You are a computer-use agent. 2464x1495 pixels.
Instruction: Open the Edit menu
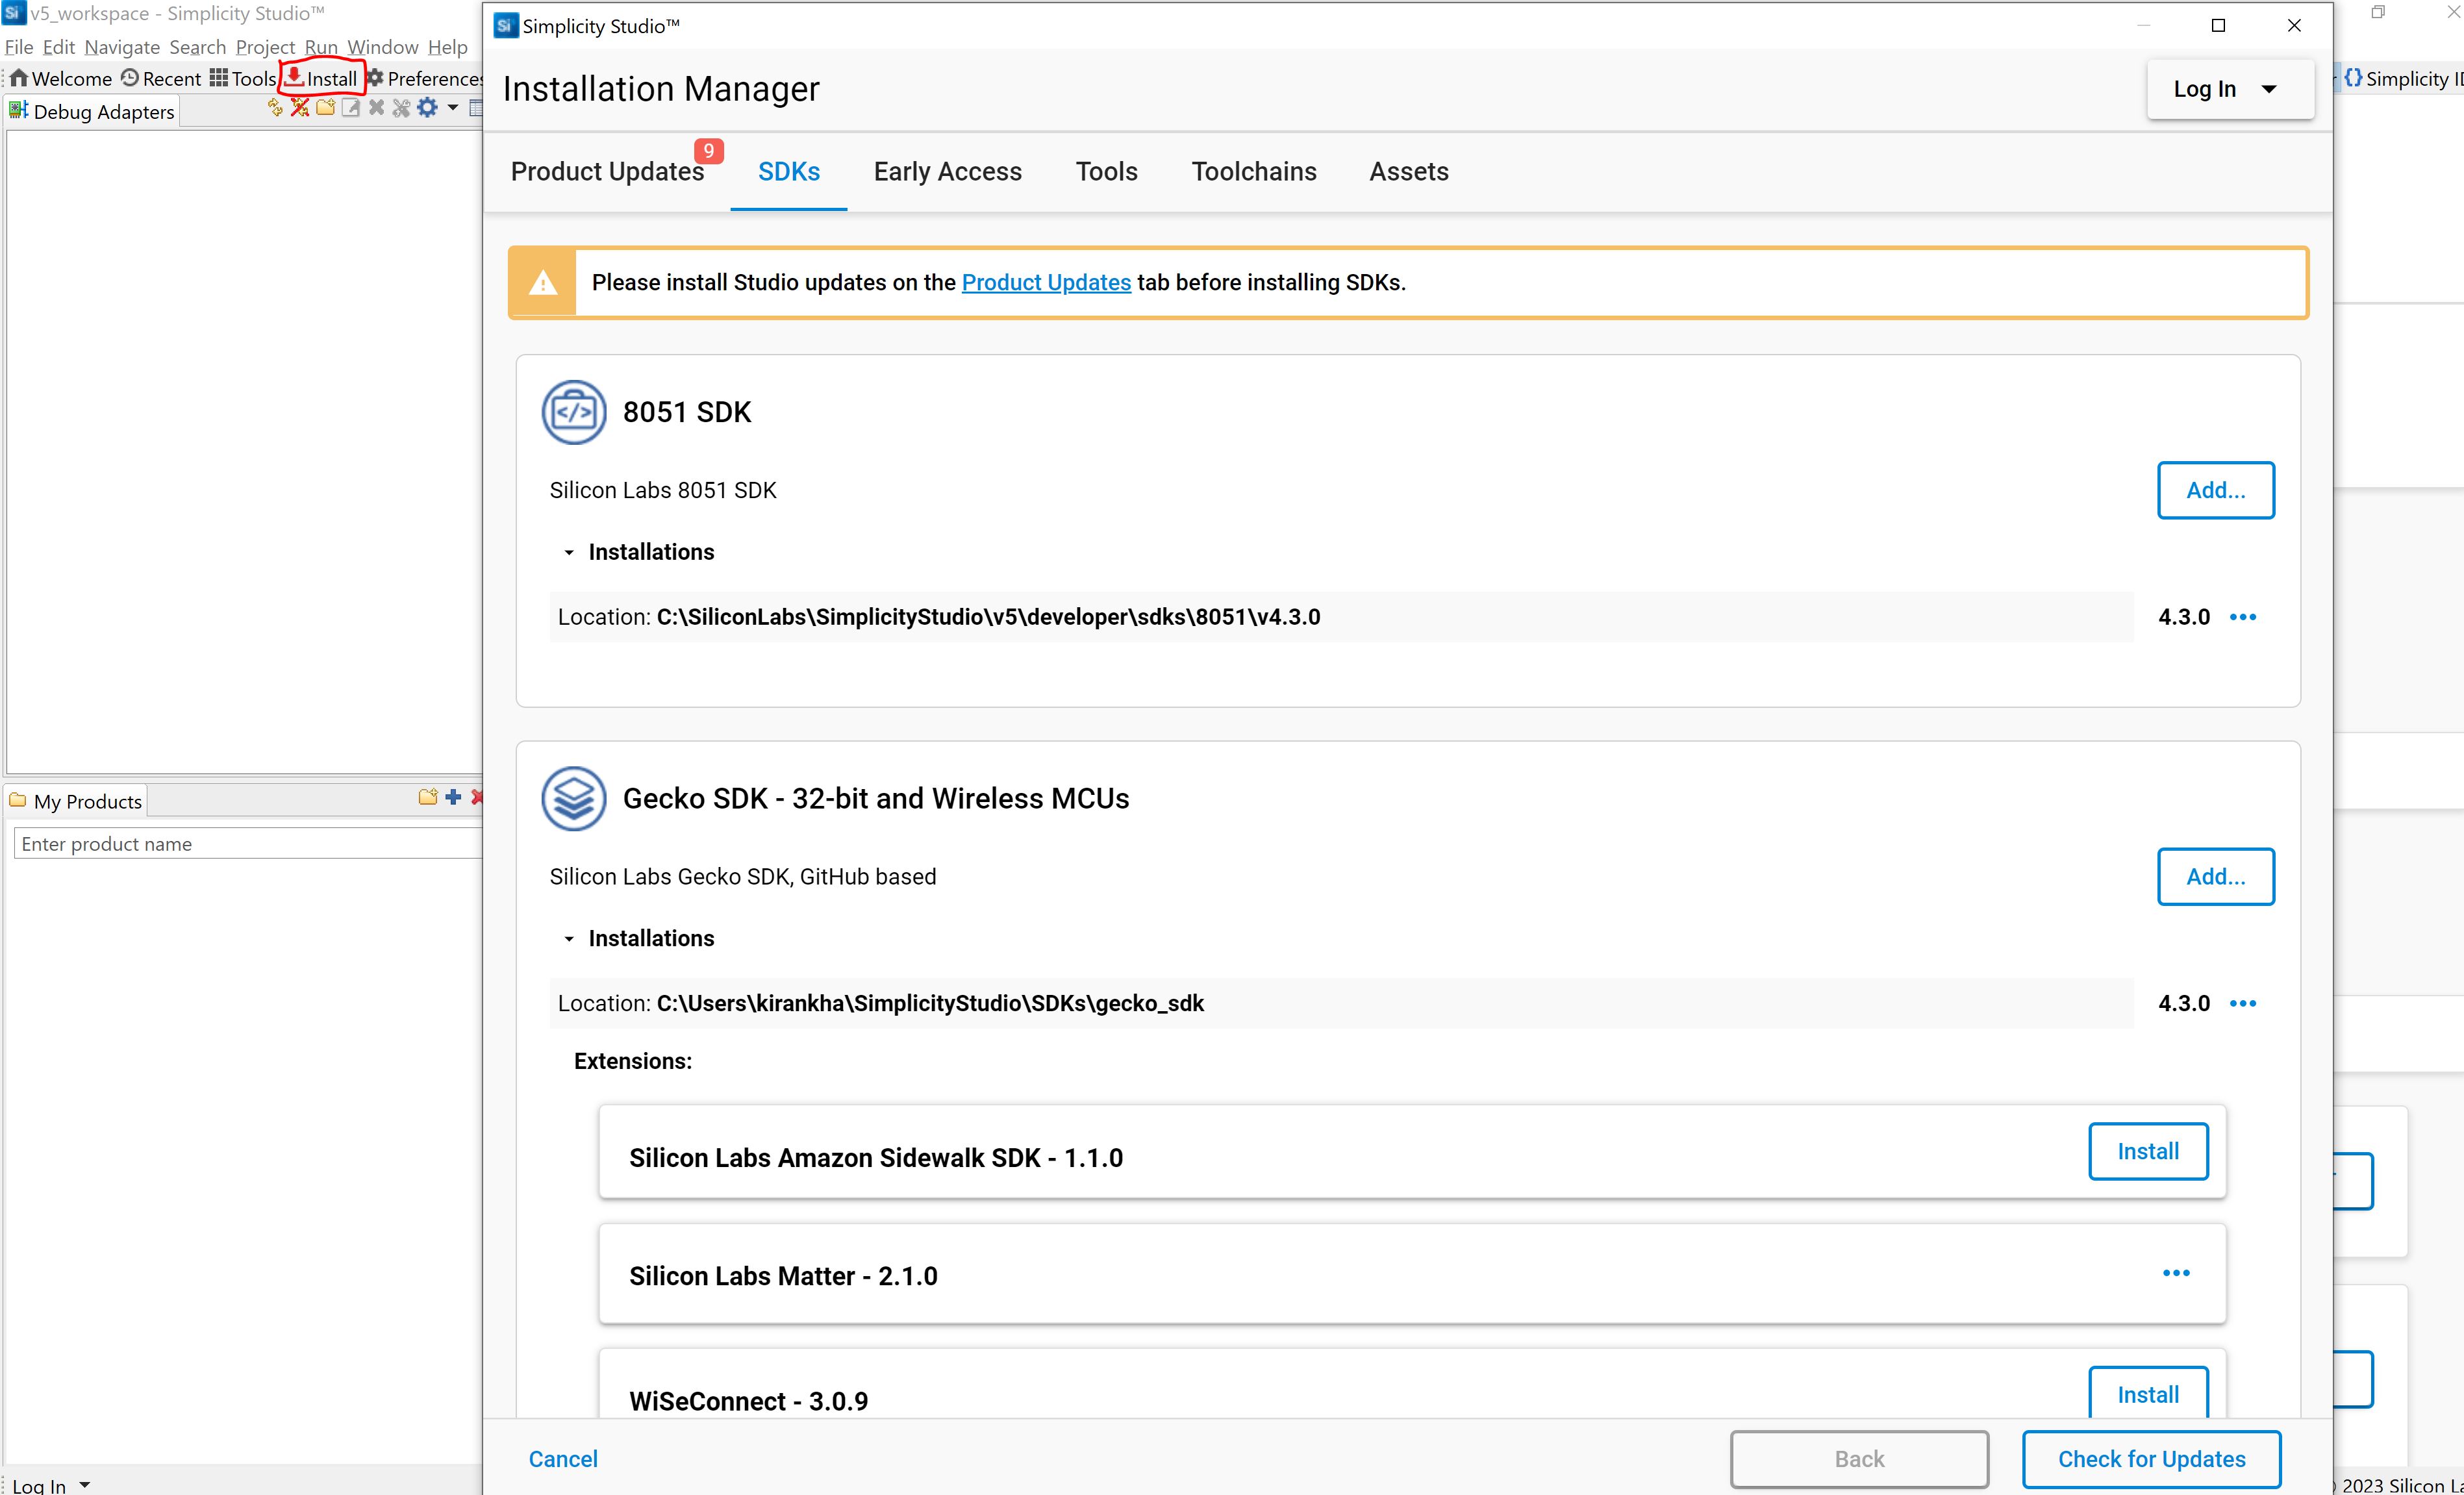tap(59, 47)
